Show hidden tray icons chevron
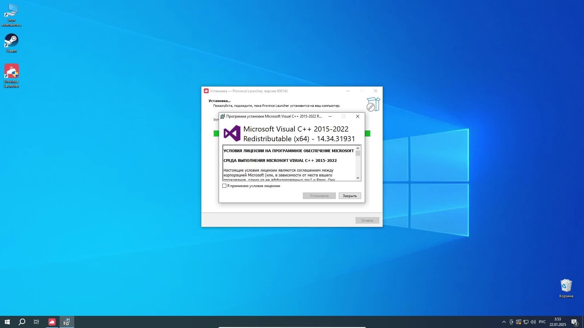 coord(504,322)
